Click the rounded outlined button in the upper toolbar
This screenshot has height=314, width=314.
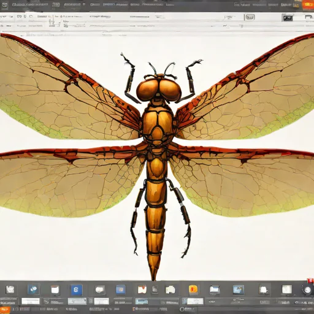(x=250, y=17)
